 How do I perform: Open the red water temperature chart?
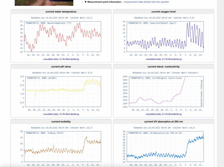62,36
